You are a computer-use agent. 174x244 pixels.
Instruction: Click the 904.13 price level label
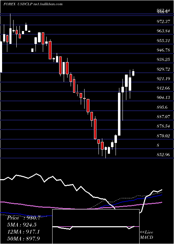(x=163, y=98)
